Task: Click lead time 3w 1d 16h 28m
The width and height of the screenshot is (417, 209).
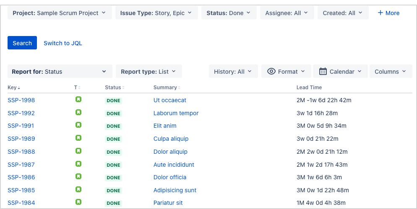Action: (x=317, y=113)
